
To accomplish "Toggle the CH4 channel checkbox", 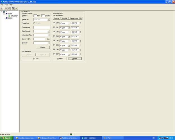I will (54, 41).
